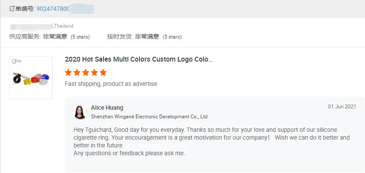Click the 供应商服务 rating label

(x=25, y=37)
